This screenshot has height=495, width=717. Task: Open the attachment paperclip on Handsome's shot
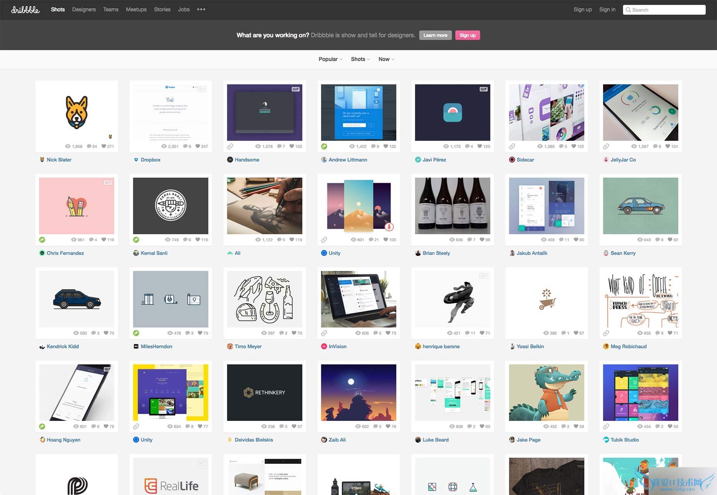point(230,147)
